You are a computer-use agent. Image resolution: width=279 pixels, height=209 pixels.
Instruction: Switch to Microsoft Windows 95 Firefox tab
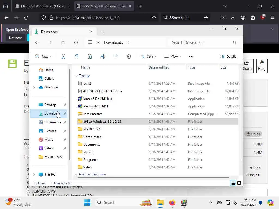(43, 6)
